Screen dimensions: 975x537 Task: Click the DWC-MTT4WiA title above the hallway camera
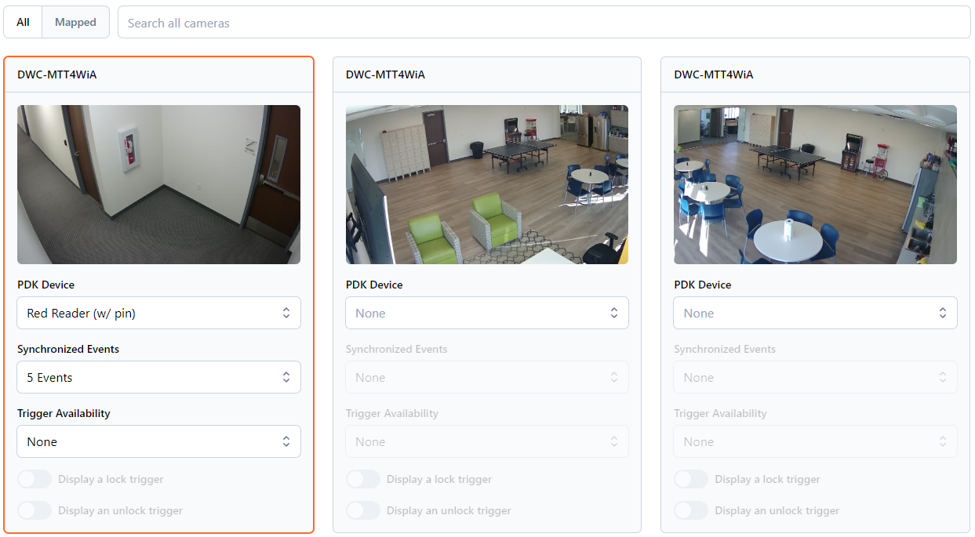57,74
